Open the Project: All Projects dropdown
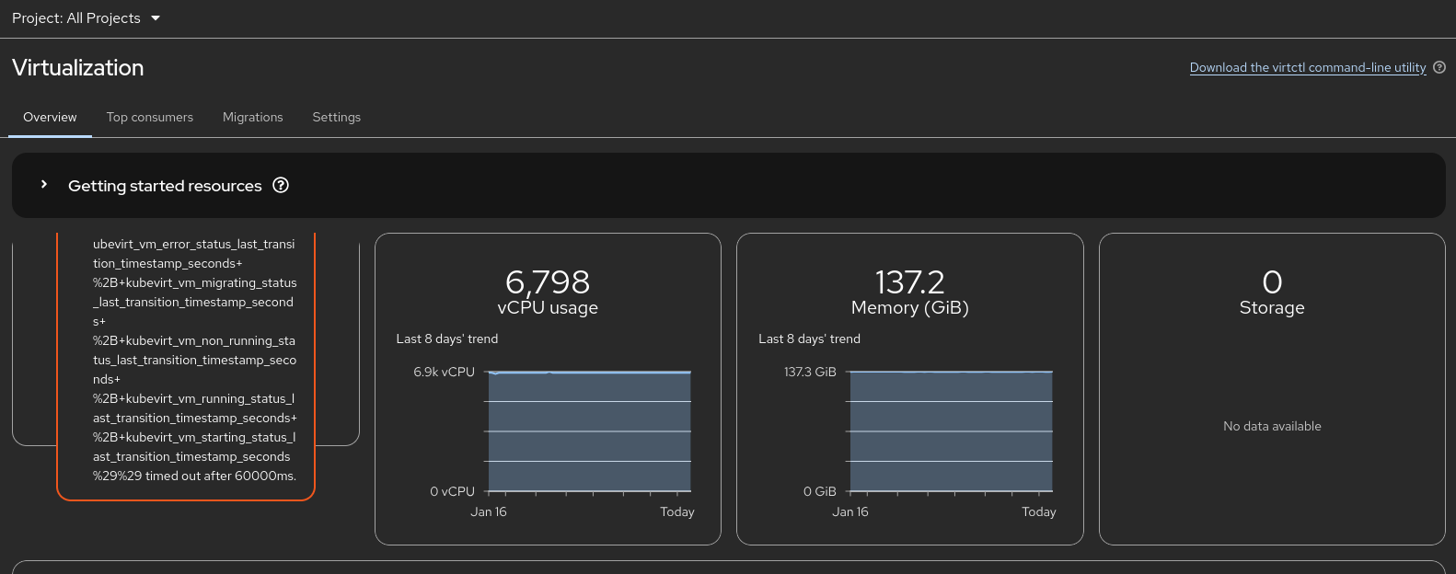The width and height of the screenshot is (1456, 574). click(x=86, y=18)
